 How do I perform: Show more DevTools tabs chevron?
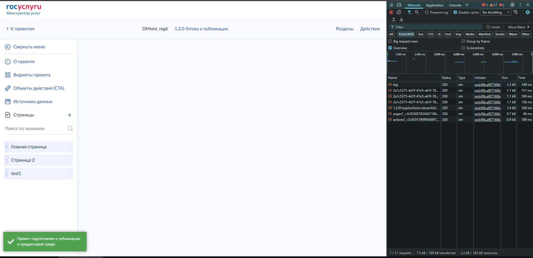tap(467, 5)
